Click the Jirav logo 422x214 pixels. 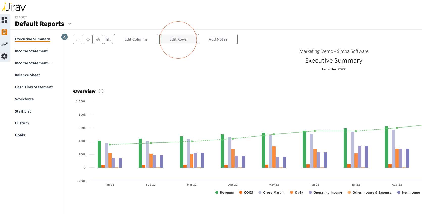[14, 7]
